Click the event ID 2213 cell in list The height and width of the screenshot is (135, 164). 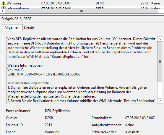pyautogui.click(x=144, y=3)
